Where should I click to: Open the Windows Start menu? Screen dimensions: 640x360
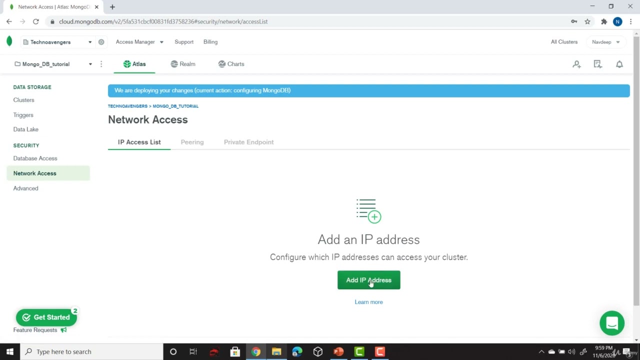[x=9, y=351]
